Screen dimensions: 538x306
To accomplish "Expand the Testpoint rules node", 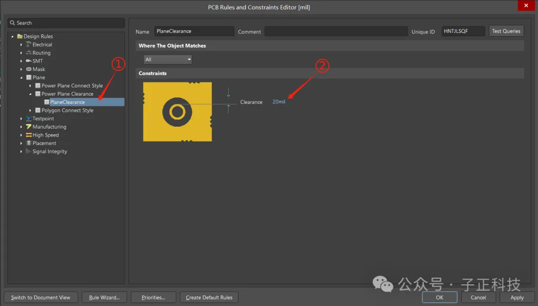I will tap(21, 118).
